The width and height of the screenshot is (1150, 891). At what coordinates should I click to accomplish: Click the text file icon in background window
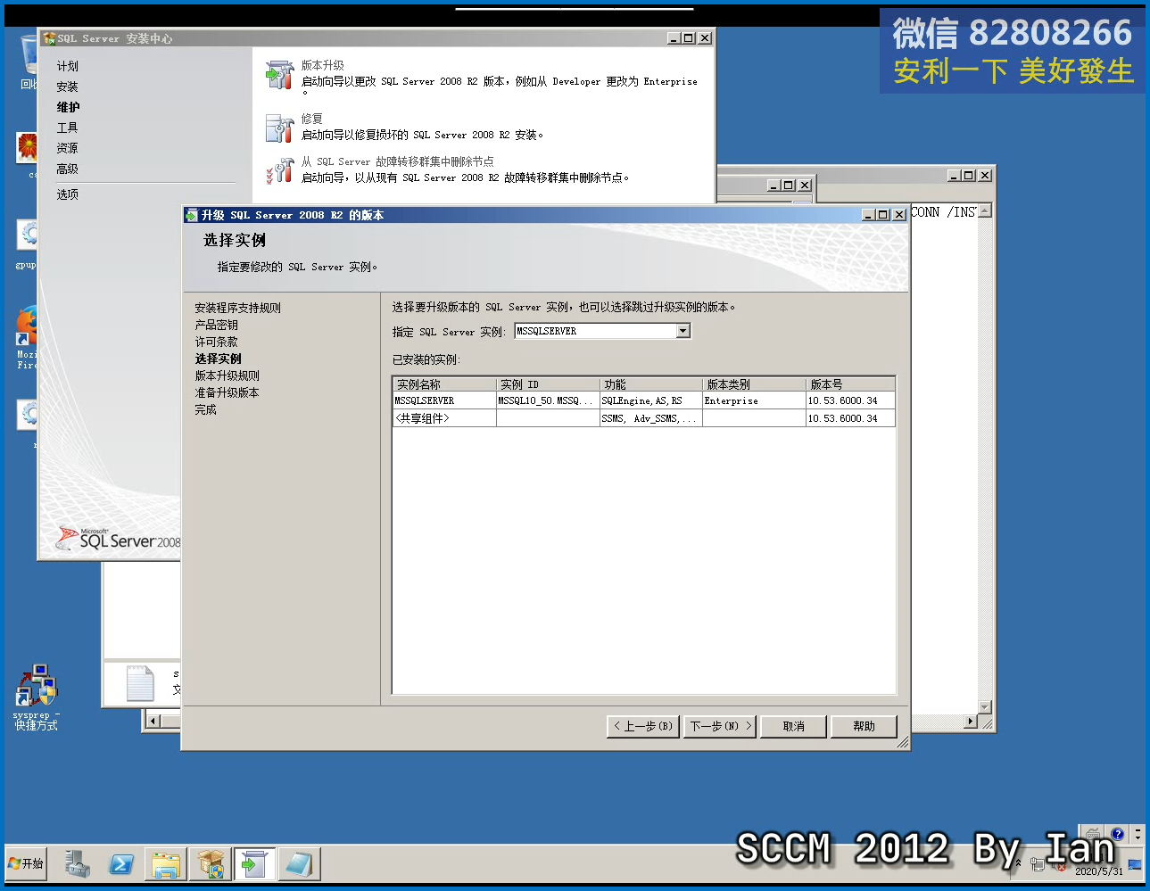140,683
